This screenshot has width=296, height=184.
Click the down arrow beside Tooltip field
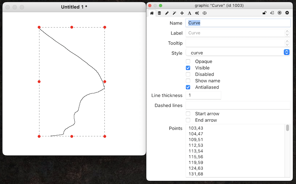tap(287, 45)
